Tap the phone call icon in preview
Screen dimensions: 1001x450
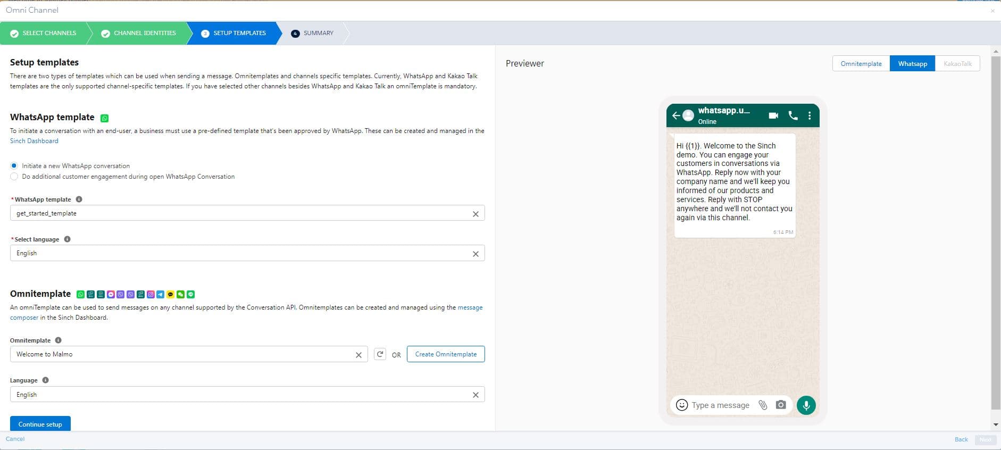click(x=793, y=115)
